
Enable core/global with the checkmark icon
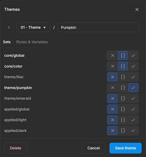point(133,55)
